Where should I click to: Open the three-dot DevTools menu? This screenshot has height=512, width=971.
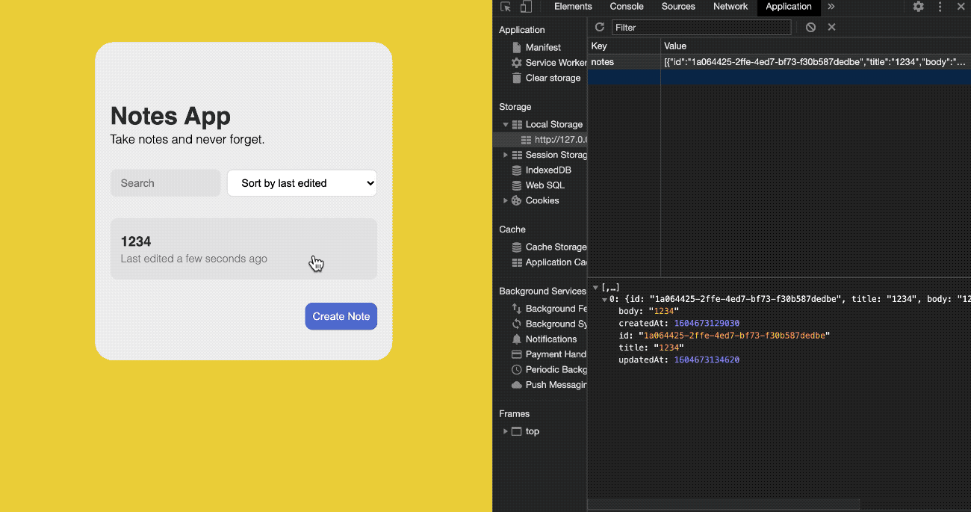tap(939, 7)
